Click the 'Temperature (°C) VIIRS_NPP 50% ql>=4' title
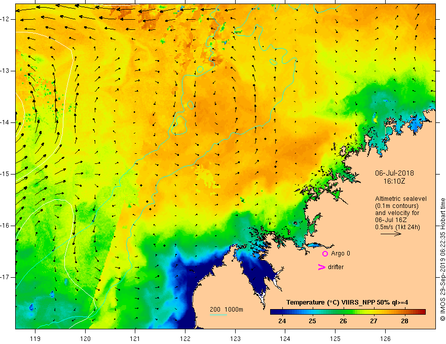 point(347,303)
